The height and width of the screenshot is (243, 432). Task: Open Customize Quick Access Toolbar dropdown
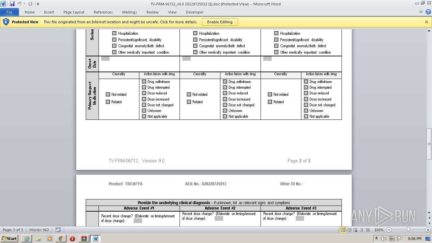(x=38, y=4)
